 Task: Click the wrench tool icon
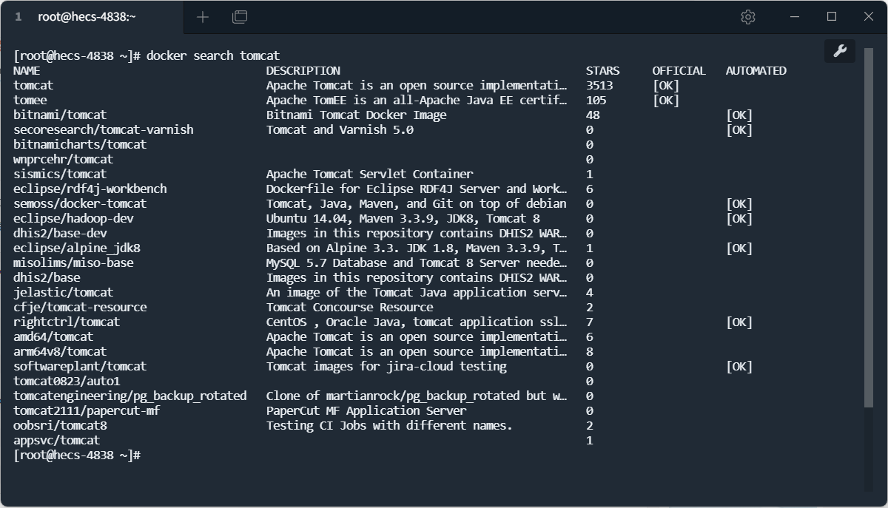click(840, 51)
